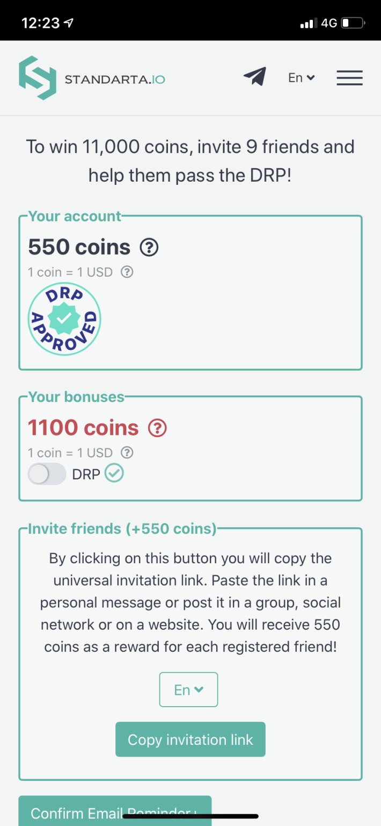Viewport: 381px width, 826px height.
Task: Click help icon beside bonuses coin rate
Action: 127,452
